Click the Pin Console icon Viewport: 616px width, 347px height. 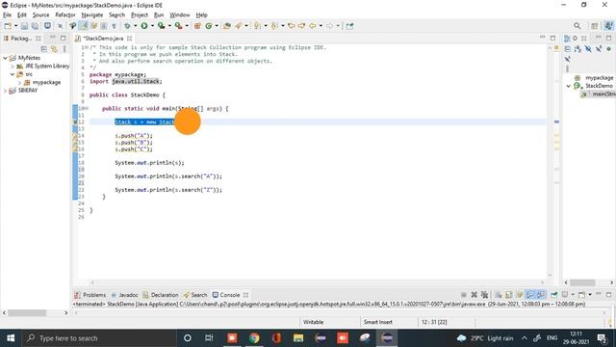coord(554,295)
